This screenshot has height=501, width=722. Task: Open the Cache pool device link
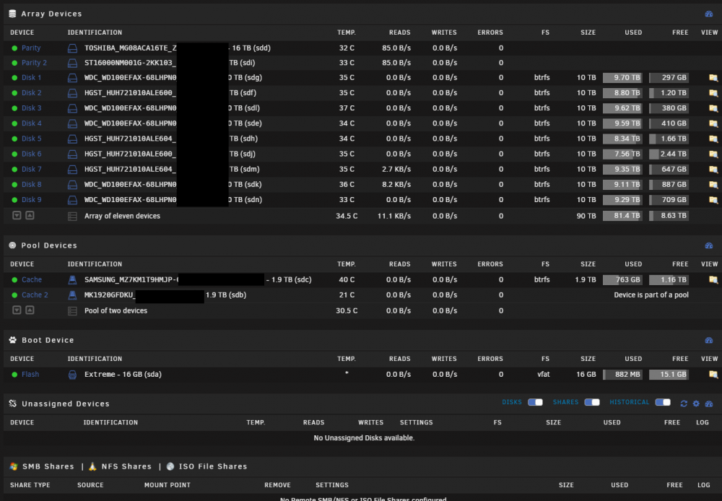click(32, 279)
